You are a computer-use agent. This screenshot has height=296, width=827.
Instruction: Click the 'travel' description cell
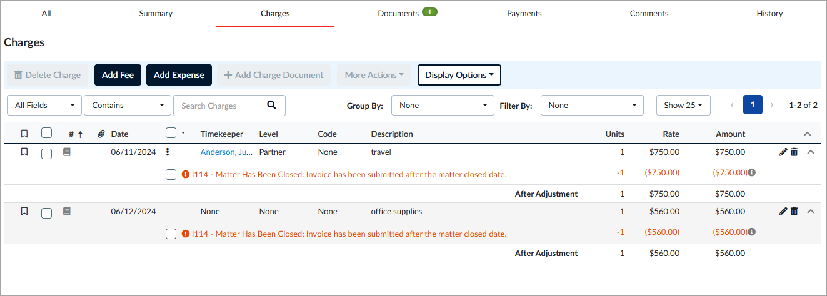[381, 152]
